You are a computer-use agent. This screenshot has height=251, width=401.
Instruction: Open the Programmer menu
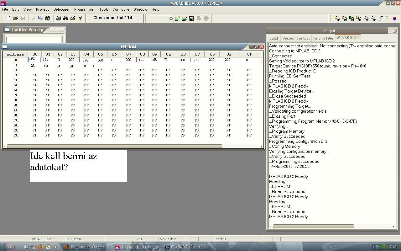(x=84, y=9)
